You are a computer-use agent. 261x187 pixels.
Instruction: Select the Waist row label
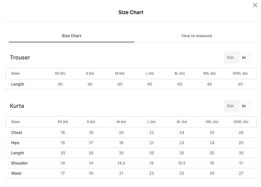click(x=16, y=173)
